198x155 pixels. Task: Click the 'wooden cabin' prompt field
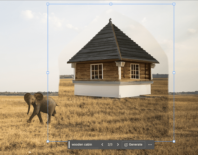(85, 144)
